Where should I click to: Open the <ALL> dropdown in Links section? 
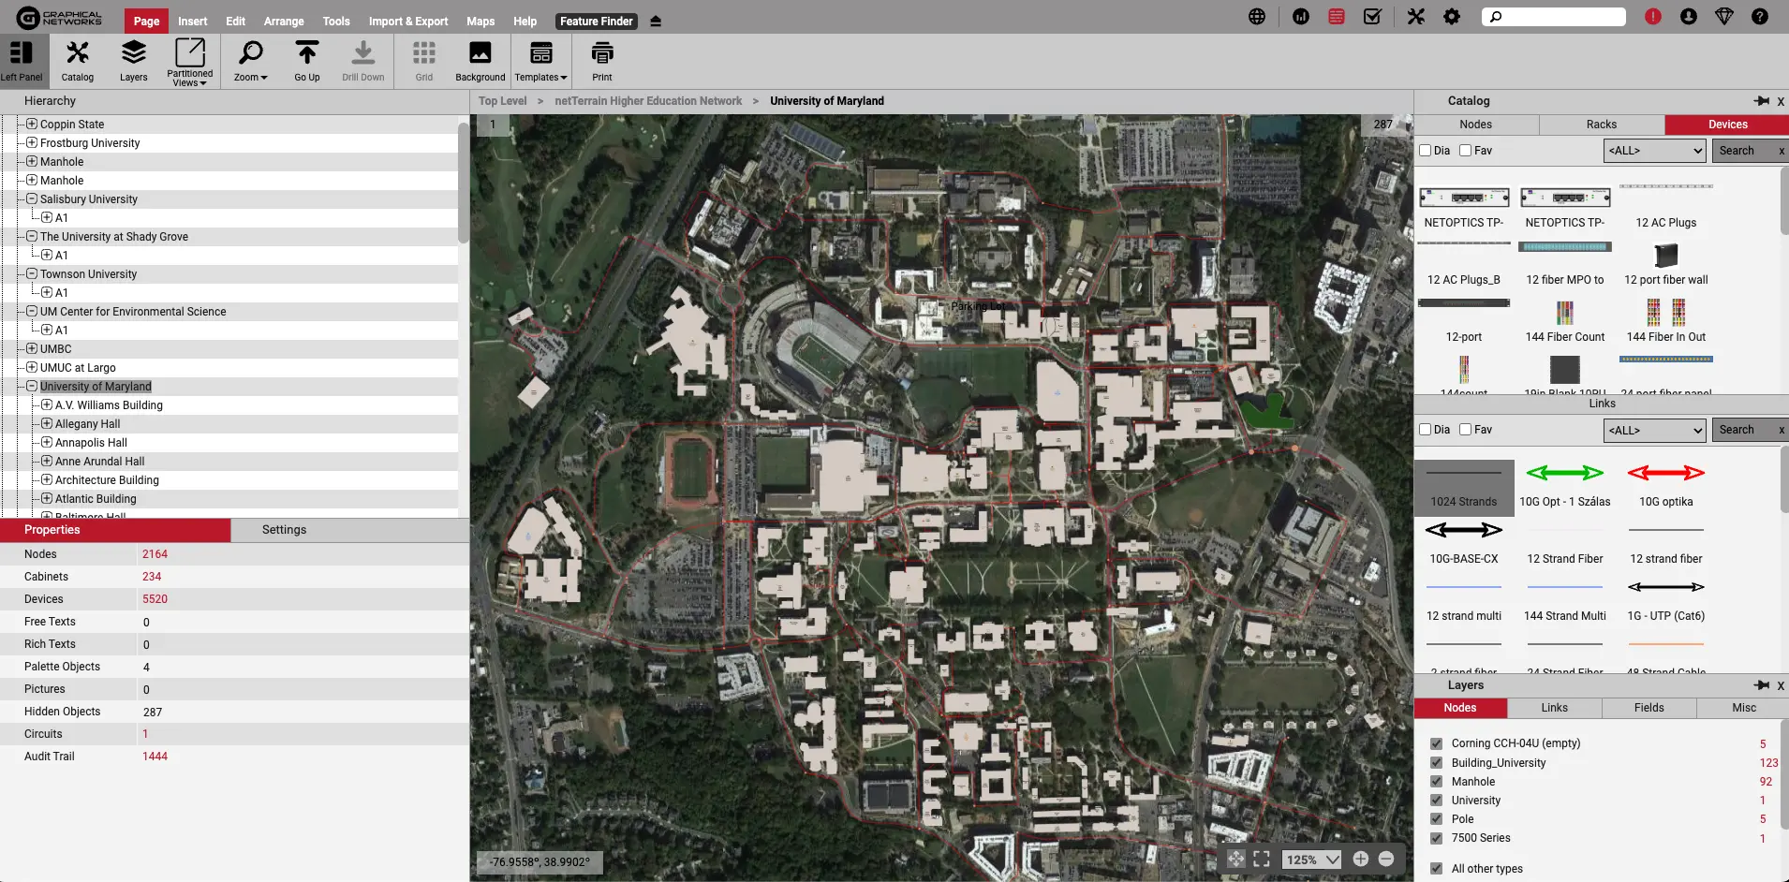pyautogui.click(x=1655, y=430)
